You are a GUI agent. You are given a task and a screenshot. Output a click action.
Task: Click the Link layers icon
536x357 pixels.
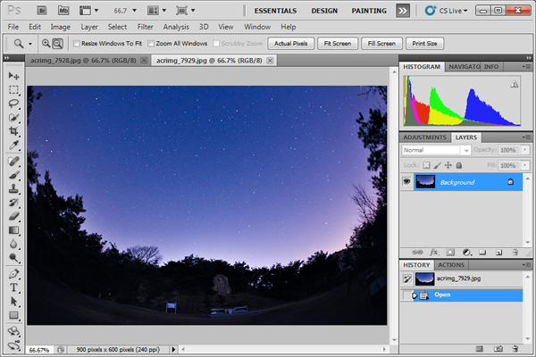pyautogui.click(x=417, y=253)
